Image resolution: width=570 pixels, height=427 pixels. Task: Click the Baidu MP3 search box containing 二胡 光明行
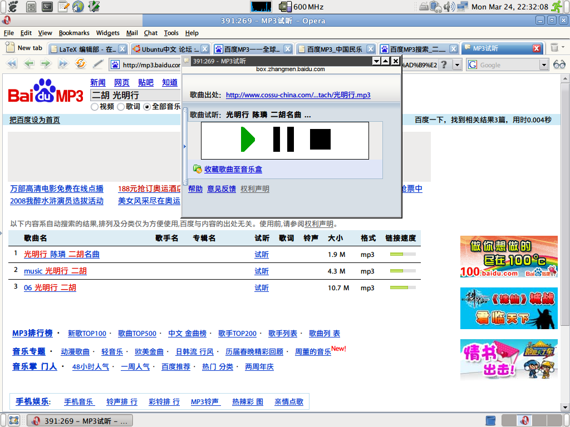click(x=135, y=95)
